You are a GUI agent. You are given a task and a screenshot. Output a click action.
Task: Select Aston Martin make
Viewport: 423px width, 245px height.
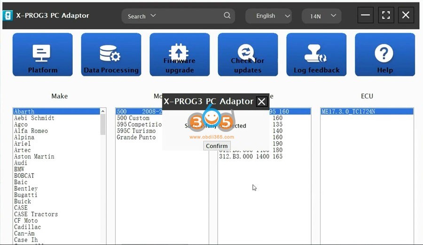56,156
